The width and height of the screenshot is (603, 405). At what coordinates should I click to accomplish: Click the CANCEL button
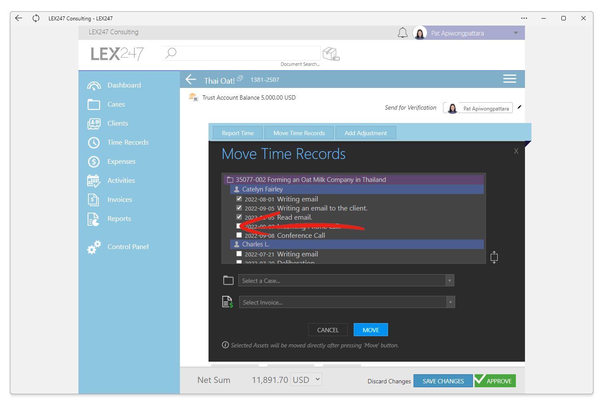click(328, 330)
